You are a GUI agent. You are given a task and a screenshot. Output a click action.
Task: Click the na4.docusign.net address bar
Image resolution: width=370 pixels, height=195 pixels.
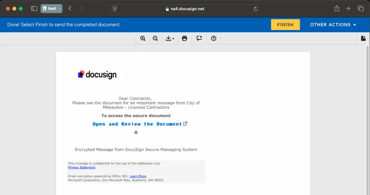pos(185,9)
